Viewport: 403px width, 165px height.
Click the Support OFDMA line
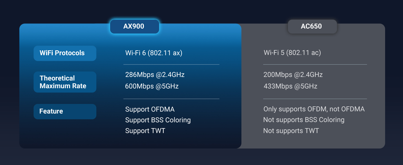click(150, 109)
